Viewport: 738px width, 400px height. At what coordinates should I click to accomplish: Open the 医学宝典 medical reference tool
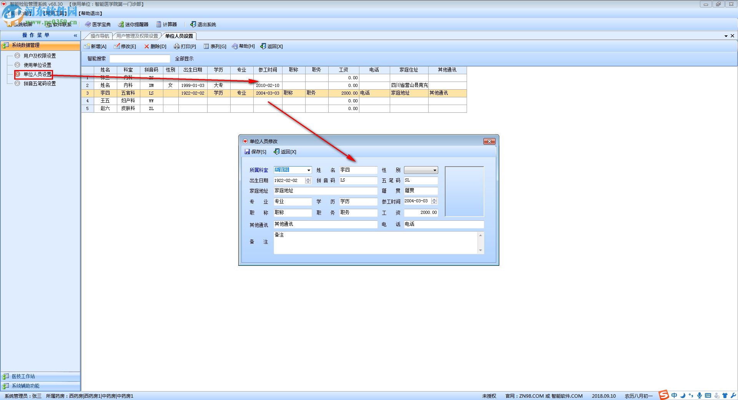98,24
